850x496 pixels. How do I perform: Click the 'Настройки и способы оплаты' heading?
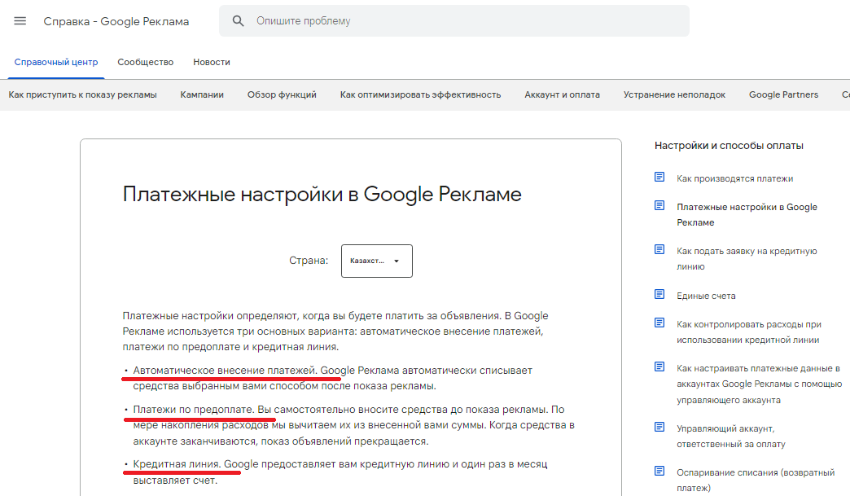pos(729,145)
